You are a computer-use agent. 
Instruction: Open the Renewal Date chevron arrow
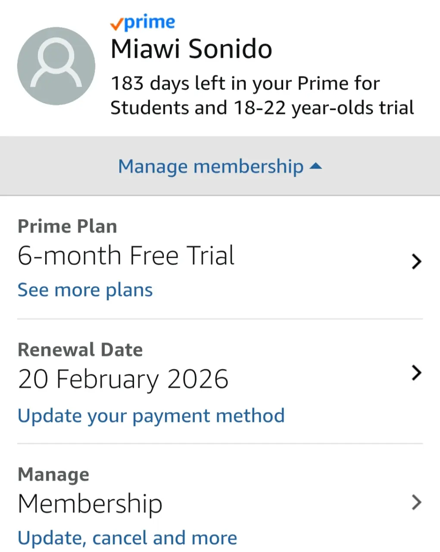pos(416,373)
